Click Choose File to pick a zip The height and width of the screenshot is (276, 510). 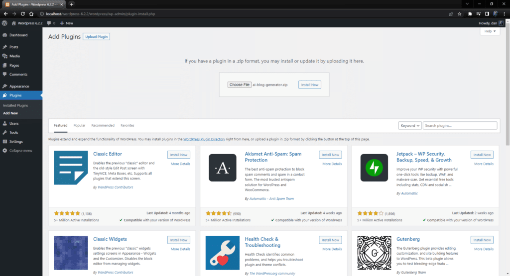240,85
